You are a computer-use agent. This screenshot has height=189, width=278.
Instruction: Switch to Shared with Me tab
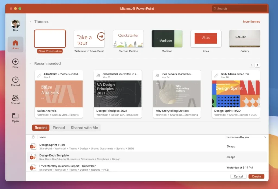pos(84,128)
